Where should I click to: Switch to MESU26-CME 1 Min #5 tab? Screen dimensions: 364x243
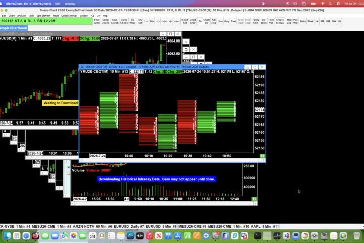pyautogui.click(x=52, y=226)
